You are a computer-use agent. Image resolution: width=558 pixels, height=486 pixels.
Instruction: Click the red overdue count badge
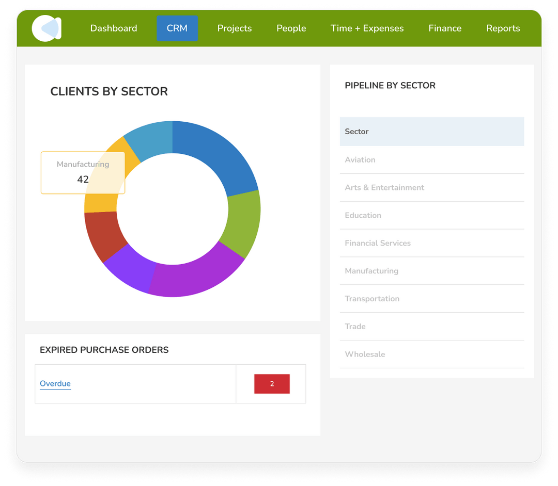click(x=272, y=384)
